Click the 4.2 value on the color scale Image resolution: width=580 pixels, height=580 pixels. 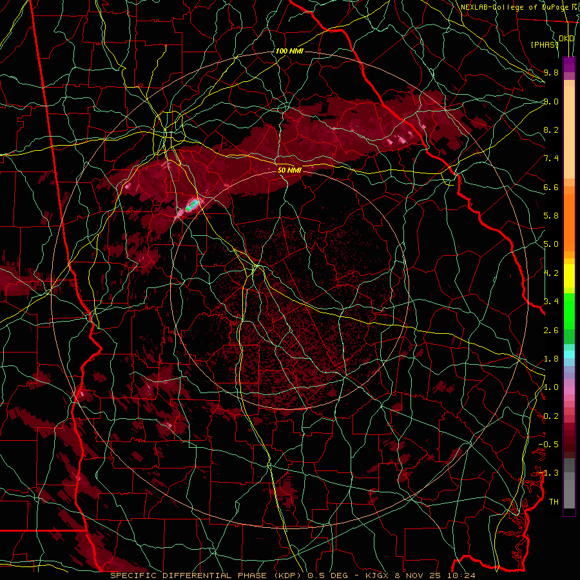point(551,273)
